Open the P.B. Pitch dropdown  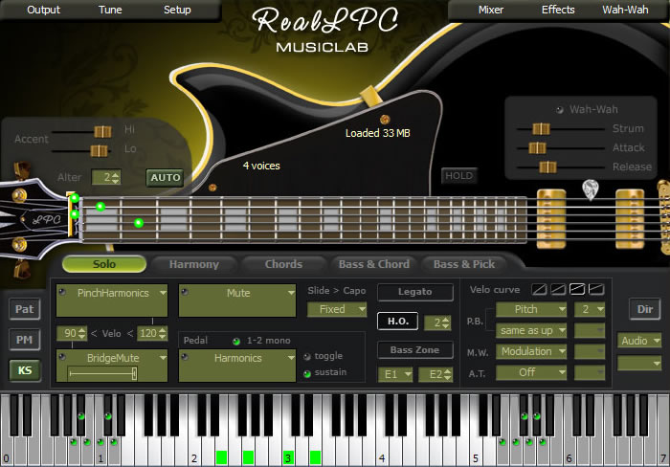[531, 309]
